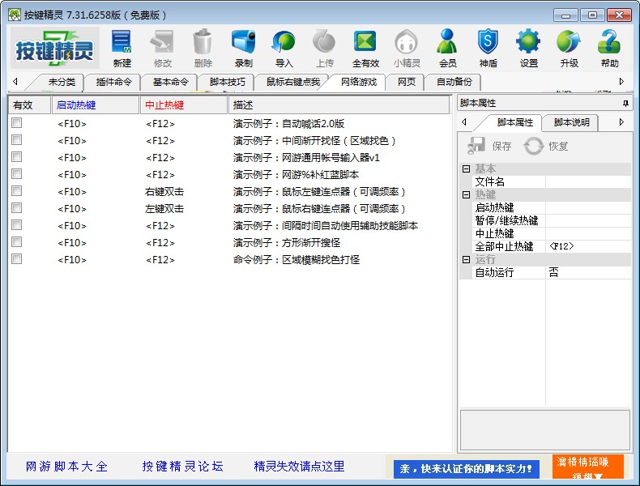Click the 全部中止热键 value <F12>

coord(588,246)
